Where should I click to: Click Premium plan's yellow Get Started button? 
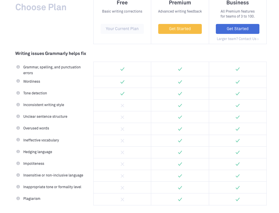tap(180, 29)
